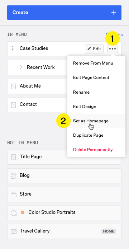The image size is (129, 249).
Task: Click the page icon next to Title Page
Action: [x=14, y=157]
